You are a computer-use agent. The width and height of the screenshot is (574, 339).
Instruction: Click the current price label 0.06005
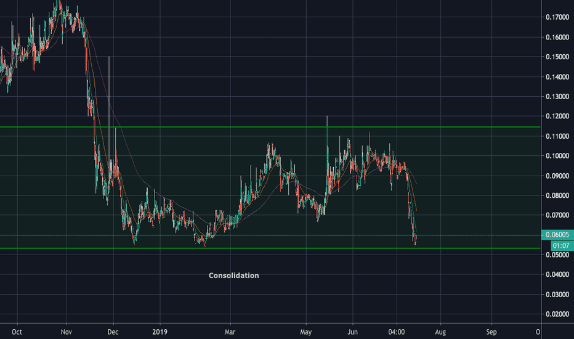click(557, 235)
